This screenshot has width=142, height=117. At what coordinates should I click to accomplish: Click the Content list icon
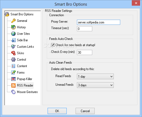[x=13, y=66]
